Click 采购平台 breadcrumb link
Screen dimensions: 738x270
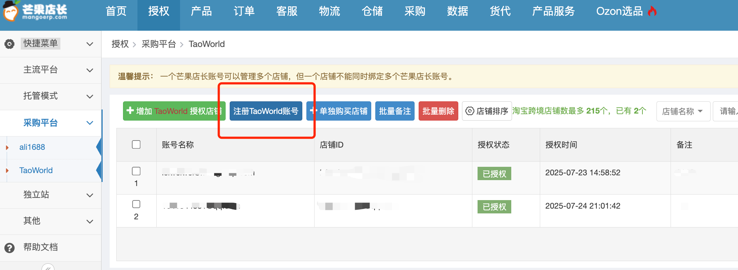pos(159,44)
